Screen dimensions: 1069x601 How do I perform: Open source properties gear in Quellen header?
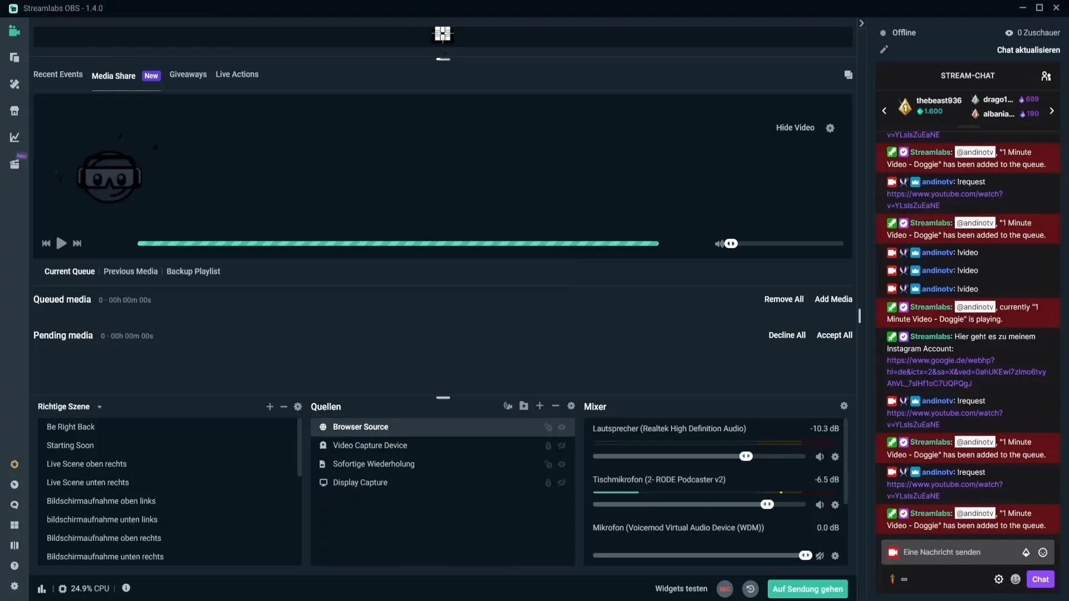(571, 406)
